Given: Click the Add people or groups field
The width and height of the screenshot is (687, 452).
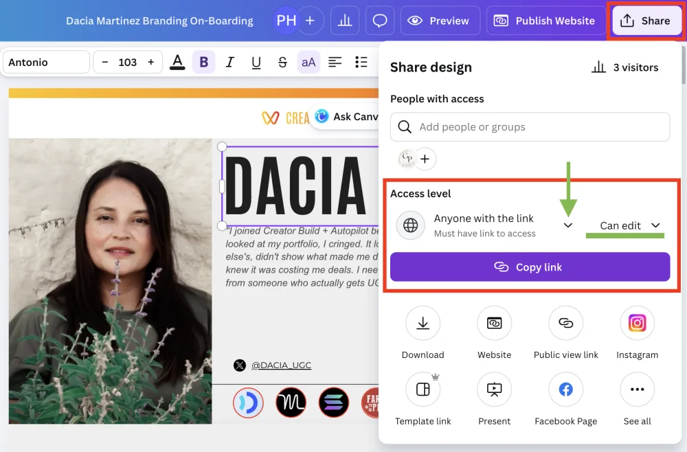Looking at the screenshot, I should pos(530,127).
